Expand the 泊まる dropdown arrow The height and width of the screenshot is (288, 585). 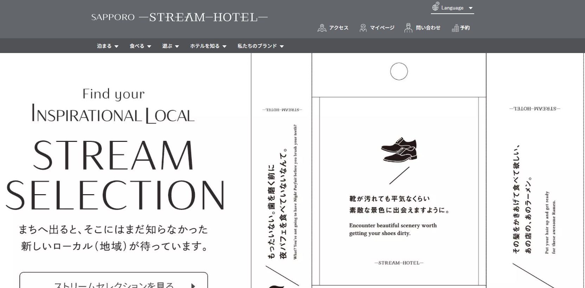(x=116, y=46)
